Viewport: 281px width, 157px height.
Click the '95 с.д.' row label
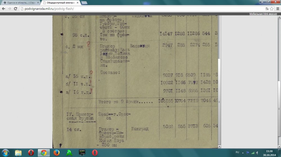(x=81, y=35)
